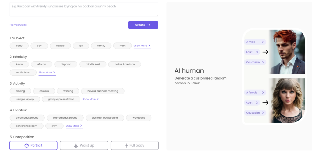This screenshot has width=312, height=153.
Task: Expand Show More under Activity
Action: point(91,99)
